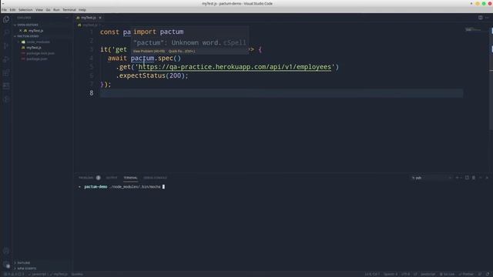Viewport: 493px width, 277px height.
Task: Focus the terminal command prompt line
Action: (x=122, y=187)
